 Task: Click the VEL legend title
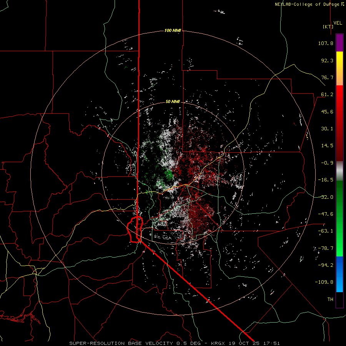338,23
